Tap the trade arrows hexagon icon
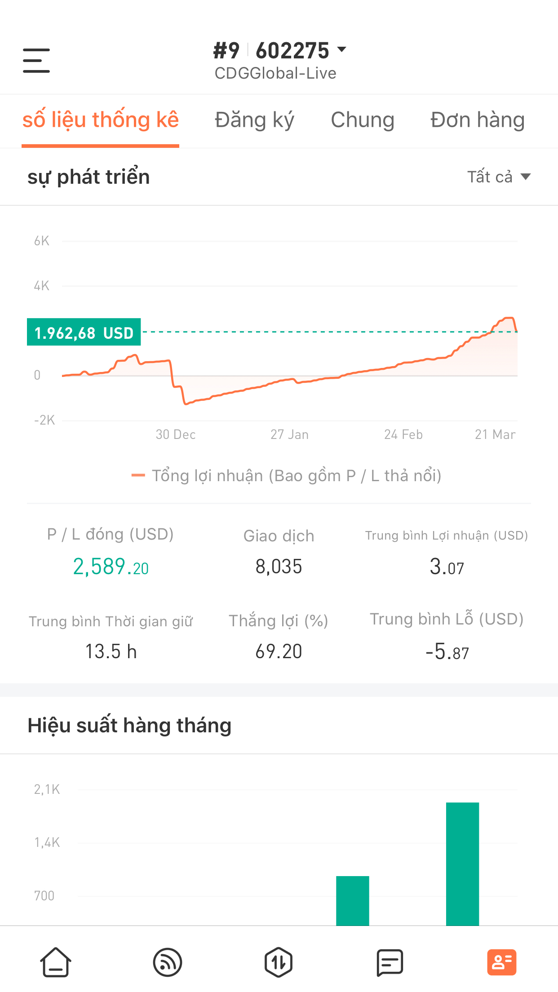The height and width of the screenshot is (992, 558). (279, 962)
